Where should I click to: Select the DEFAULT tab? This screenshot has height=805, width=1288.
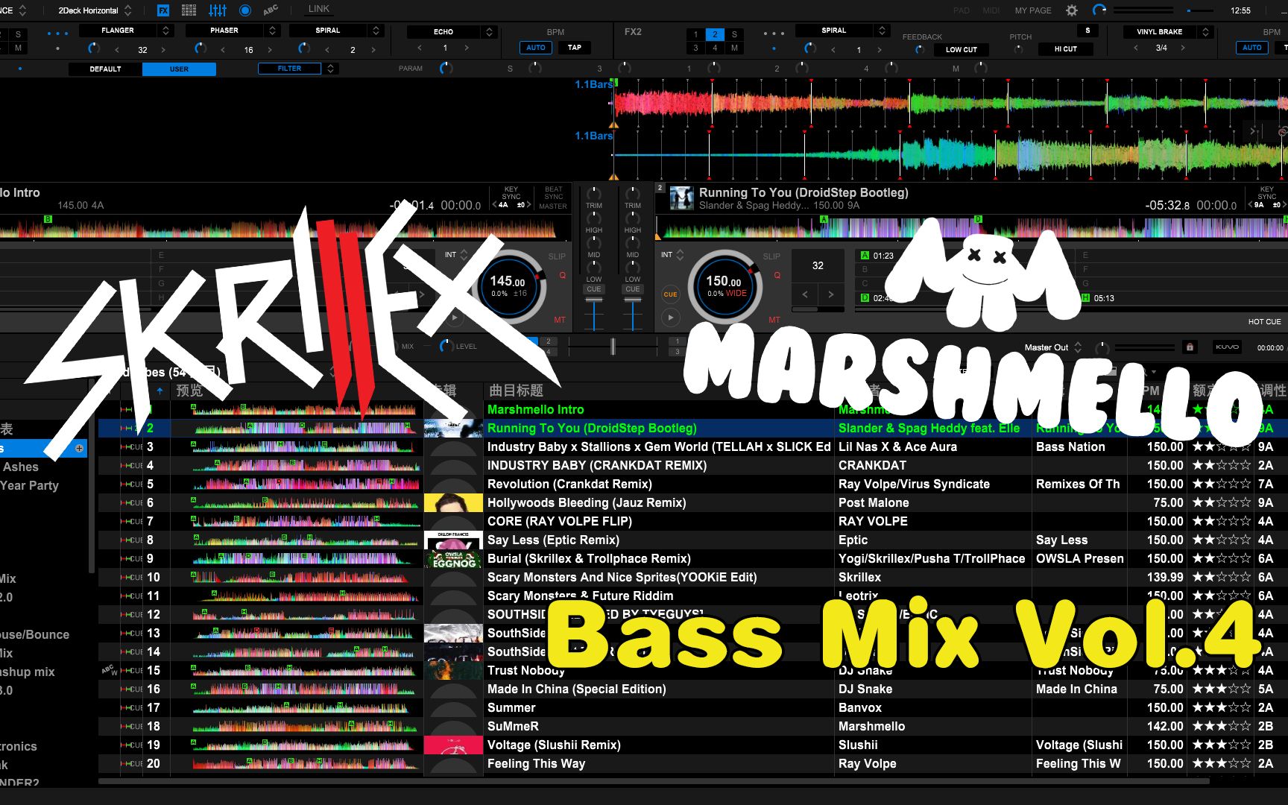[x=105, y=69]
